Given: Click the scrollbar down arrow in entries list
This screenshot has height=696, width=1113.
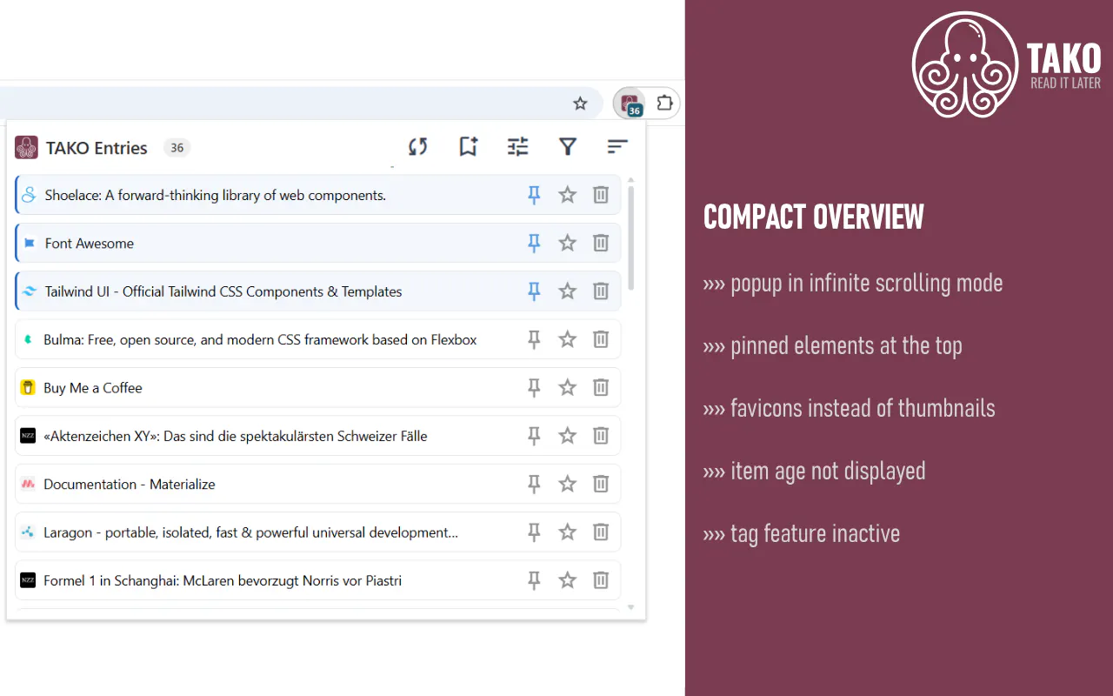Looking at the screenshot, I should click(x=631, y=607).
